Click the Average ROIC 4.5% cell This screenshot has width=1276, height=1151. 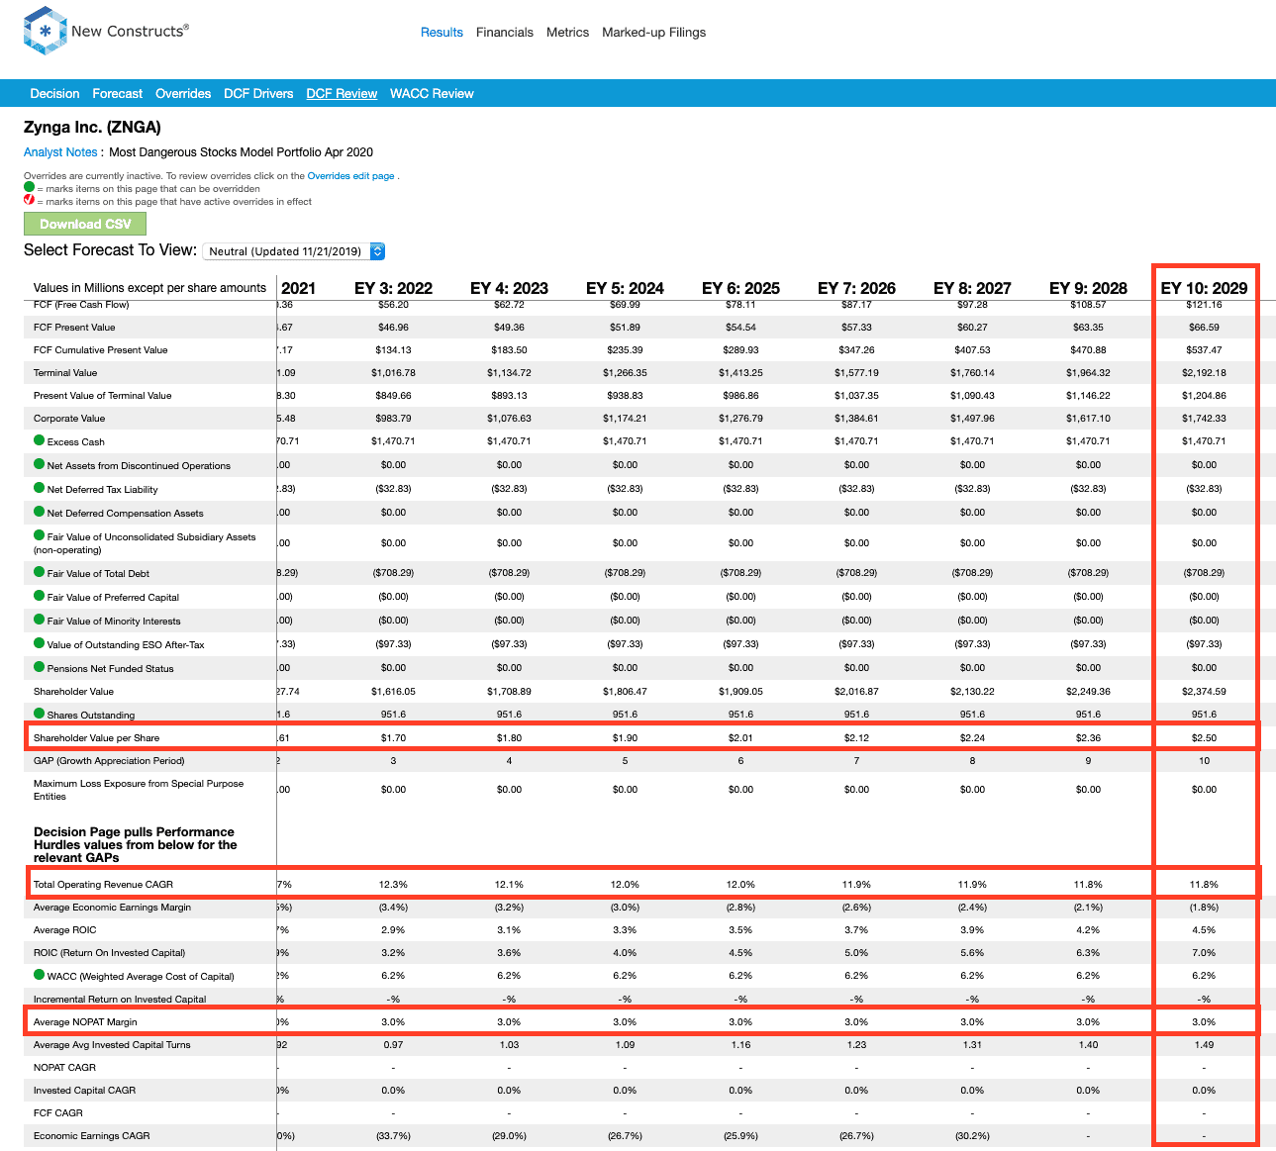pyautogui.click(x=1204, y=930)
